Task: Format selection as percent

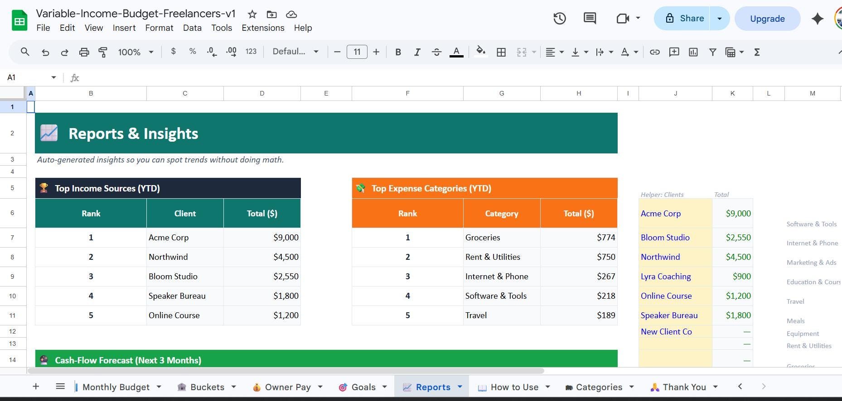Action: pos(193,52)
